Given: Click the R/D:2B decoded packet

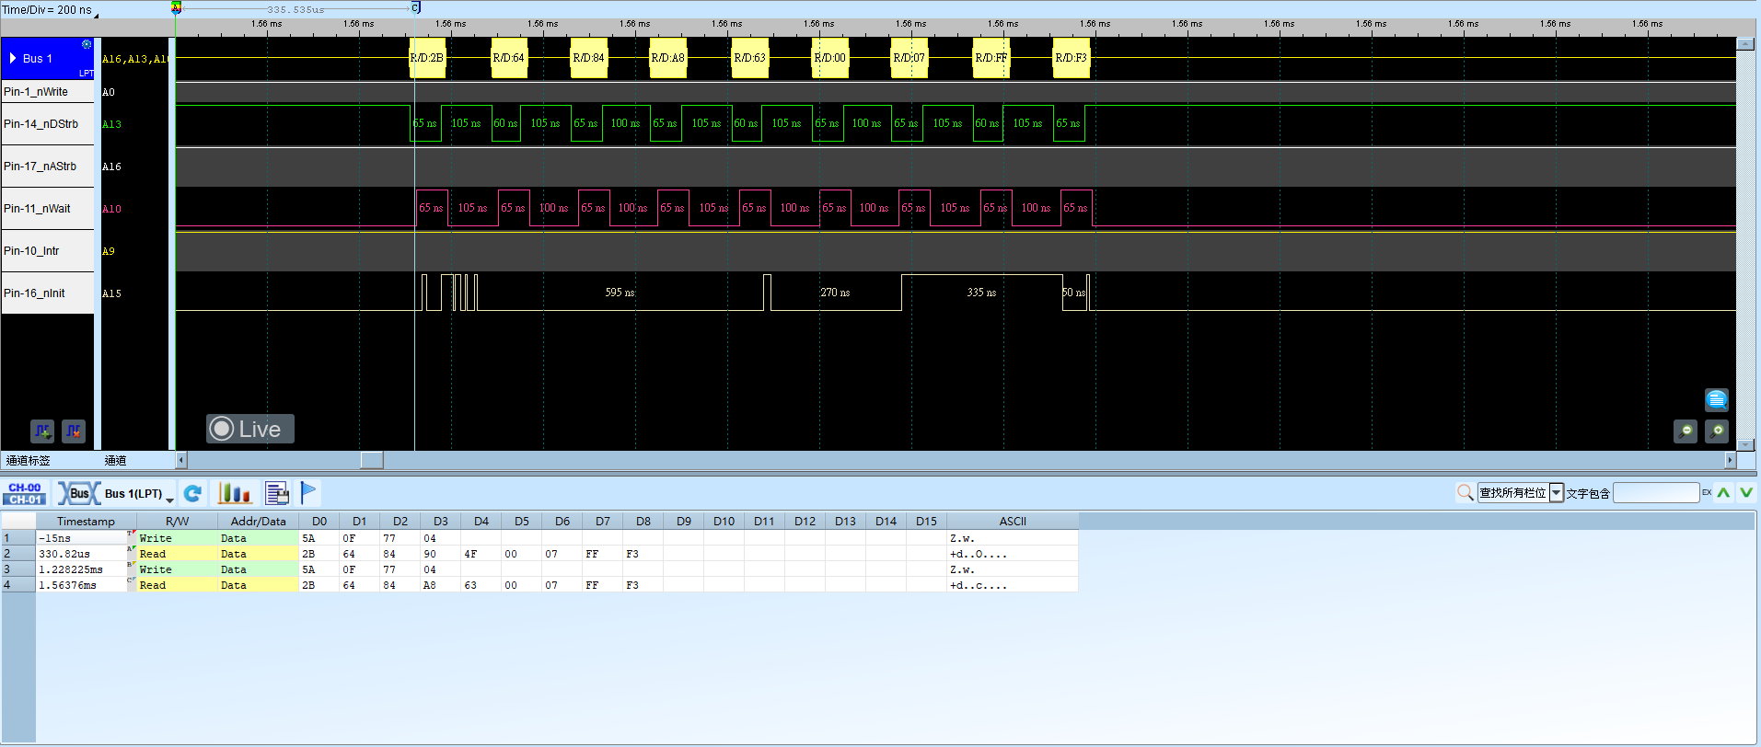Looking at the screenshot, I should (x=427, y=58).
